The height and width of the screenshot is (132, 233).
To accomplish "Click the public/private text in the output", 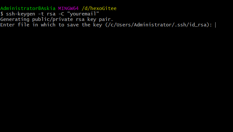I will pos(53,19).
